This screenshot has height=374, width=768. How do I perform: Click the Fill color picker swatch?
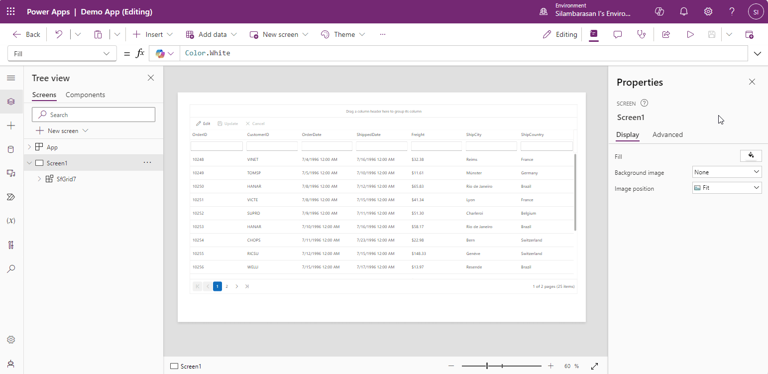point(751,156)
